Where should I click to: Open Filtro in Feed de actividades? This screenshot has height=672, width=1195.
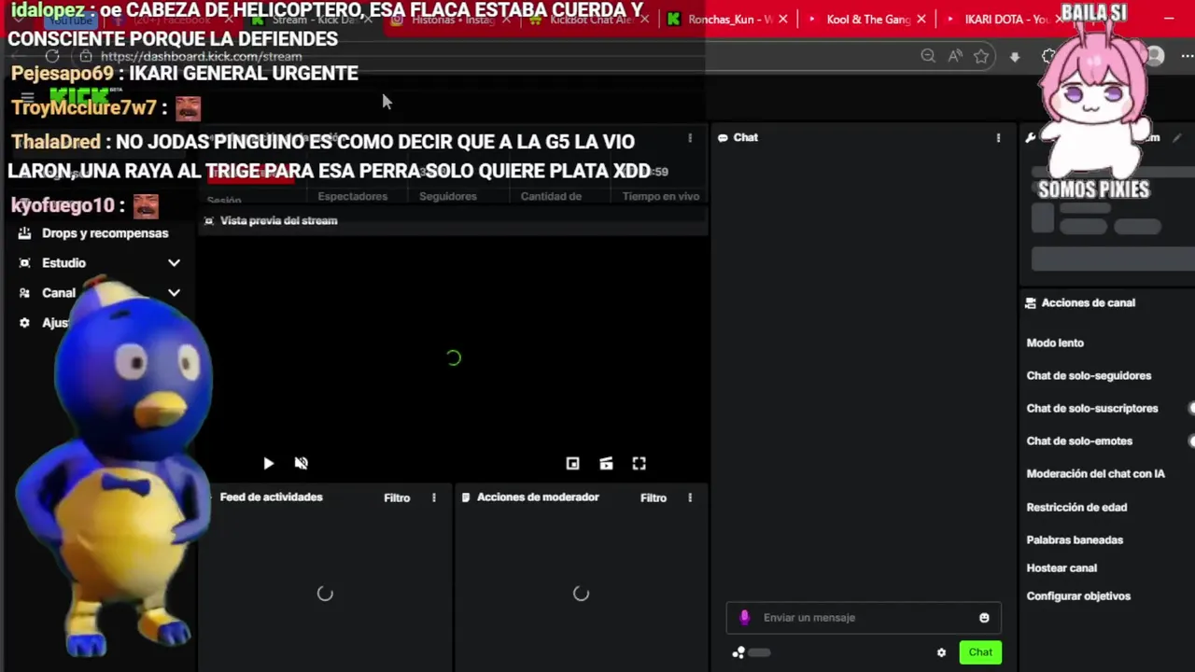click(397, 497)
